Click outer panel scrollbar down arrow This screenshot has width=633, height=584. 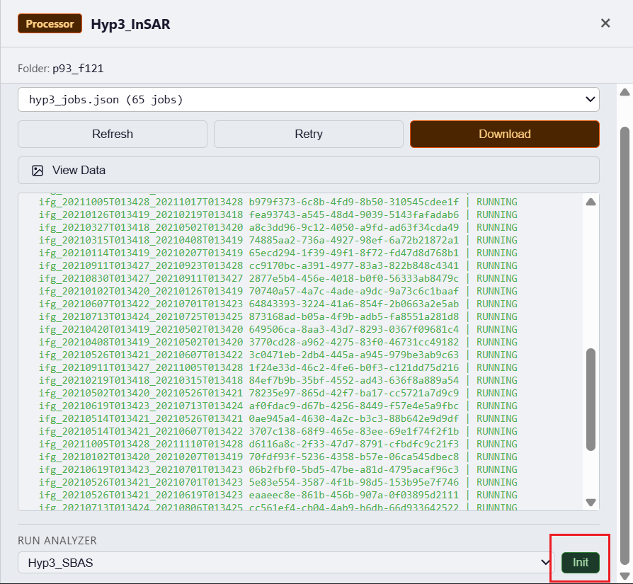pos(625,576)
